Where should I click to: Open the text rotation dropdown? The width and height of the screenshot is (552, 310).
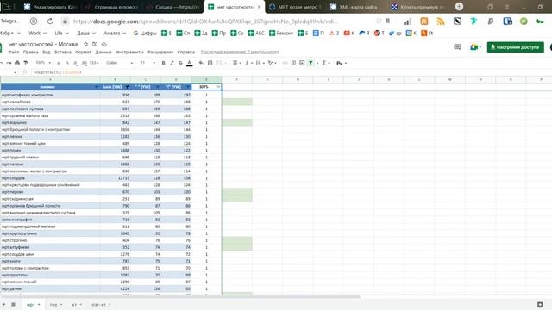pos(273,63)
